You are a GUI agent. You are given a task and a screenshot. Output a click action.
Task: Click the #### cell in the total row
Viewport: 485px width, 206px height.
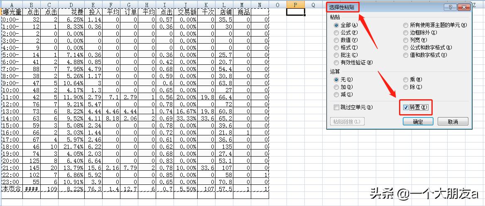31,189
